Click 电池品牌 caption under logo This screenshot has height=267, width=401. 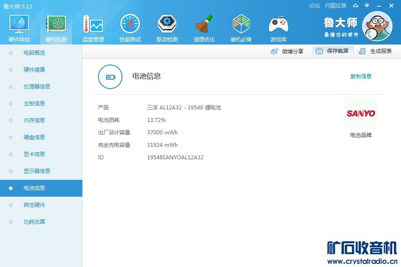click(x=360, y=135)
